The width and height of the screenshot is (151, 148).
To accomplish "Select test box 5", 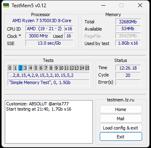I will tap(36, 68).
